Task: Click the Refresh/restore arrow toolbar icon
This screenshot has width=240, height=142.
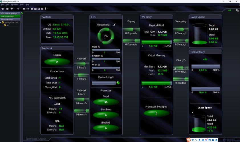Action: click(x=28, y=9)
